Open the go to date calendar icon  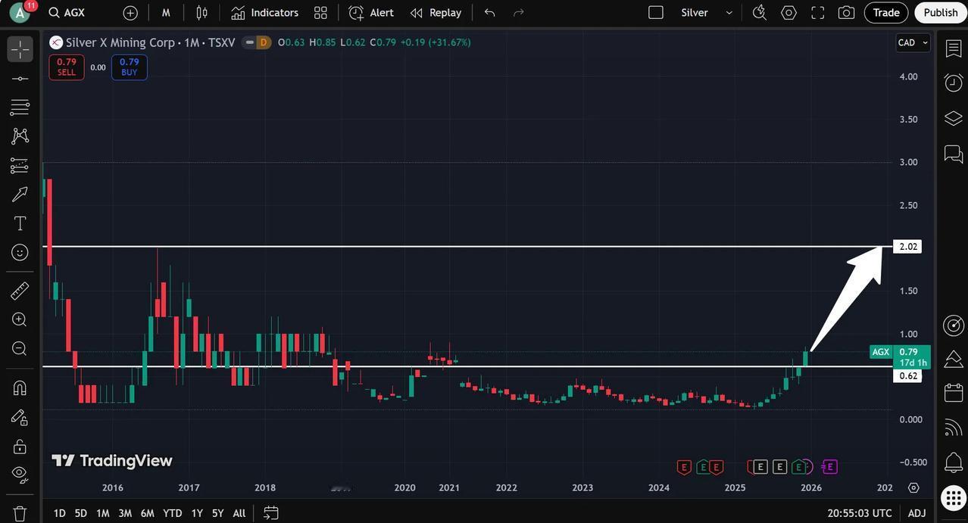click(271, 513)
